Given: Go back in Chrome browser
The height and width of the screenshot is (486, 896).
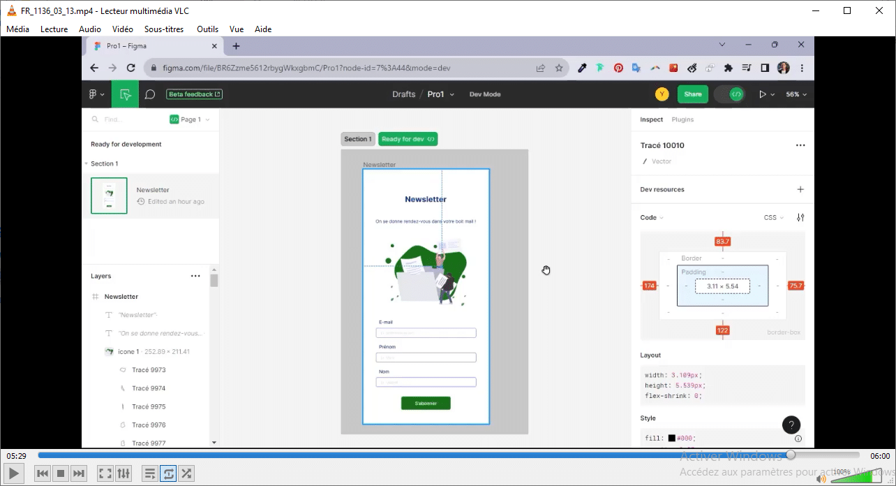Looking at the screenshot, I should pyautogui.click(x=94, y=68).
